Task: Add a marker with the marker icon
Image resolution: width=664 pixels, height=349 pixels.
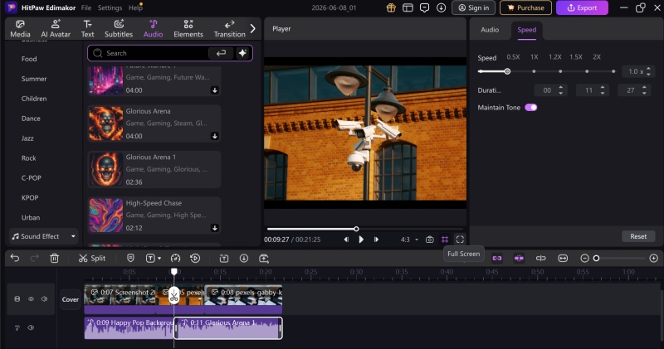Action: (x=130, y=258)
